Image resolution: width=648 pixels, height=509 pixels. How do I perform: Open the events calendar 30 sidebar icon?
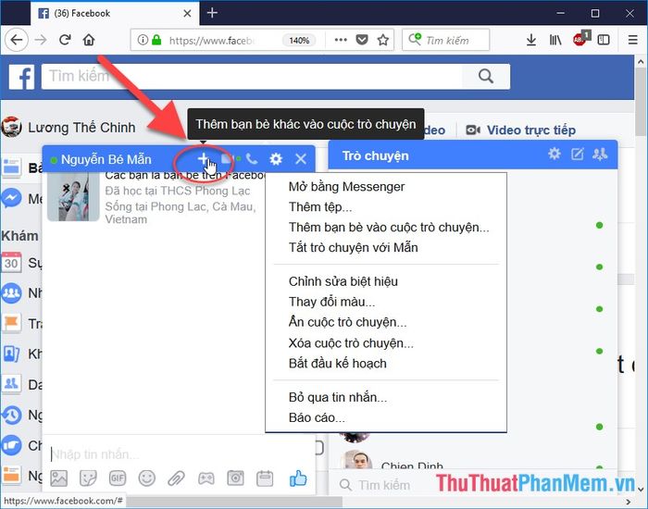coord(11,262)
